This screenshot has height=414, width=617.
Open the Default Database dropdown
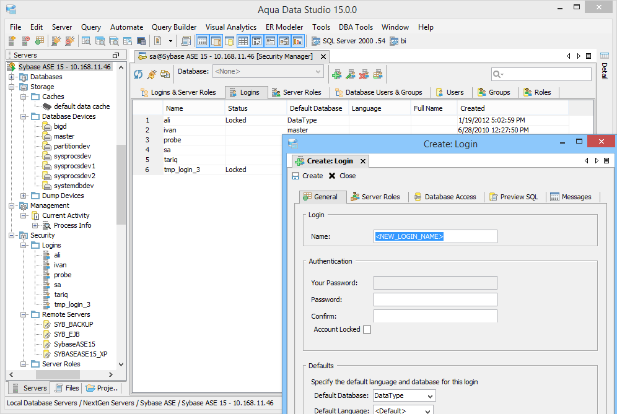404,395
